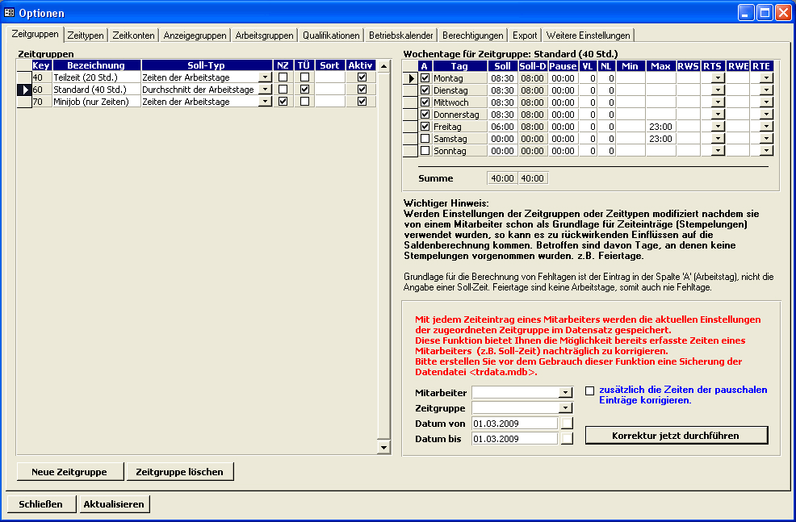Open the Zeitgruppe dropdown
Viewport: 796px width, 522px height.
point(565,408)
